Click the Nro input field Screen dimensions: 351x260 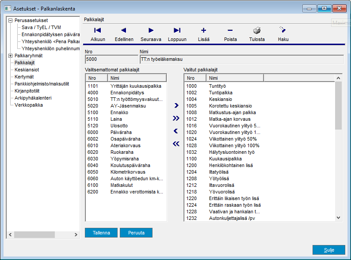click(111, 59)
